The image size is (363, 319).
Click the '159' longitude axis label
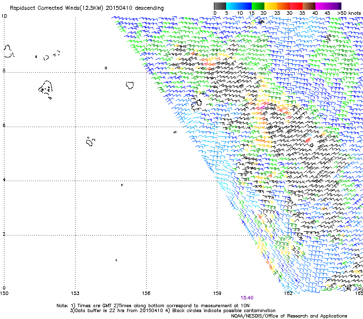point(217,293)
